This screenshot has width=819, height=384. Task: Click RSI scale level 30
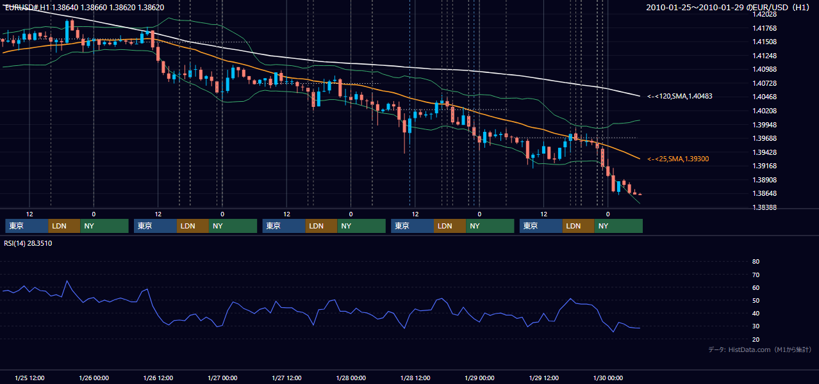click(756, 326)
